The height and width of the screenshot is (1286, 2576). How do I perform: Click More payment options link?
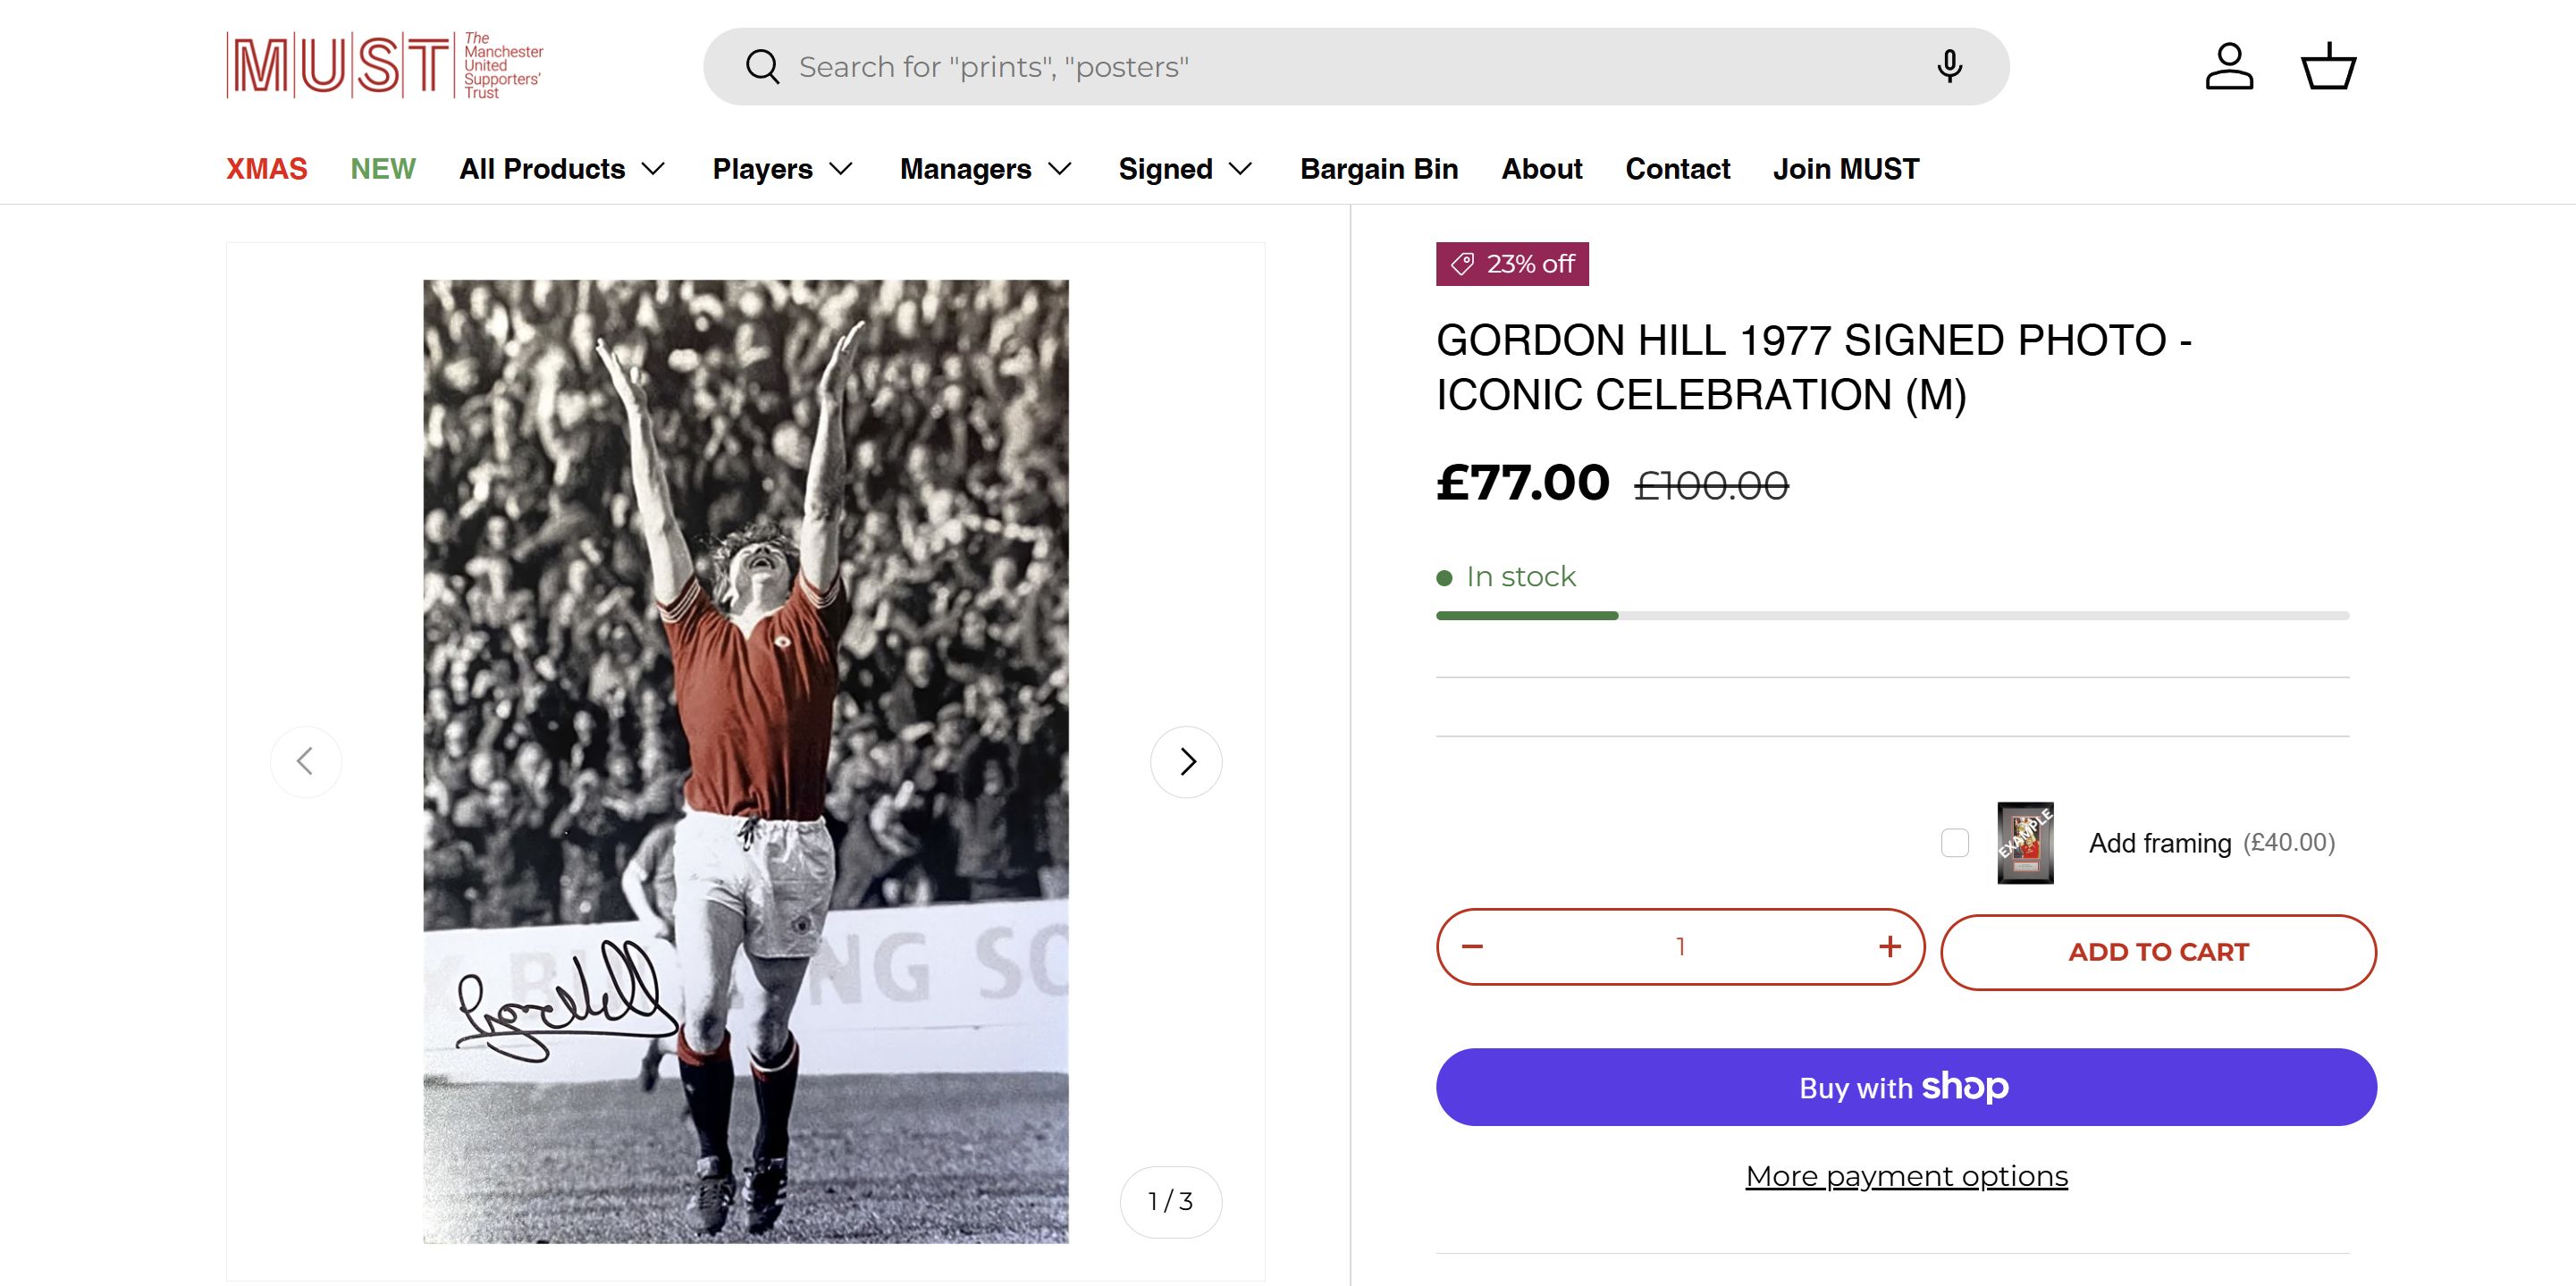pyautogui.click(x=1906, y=1176)
